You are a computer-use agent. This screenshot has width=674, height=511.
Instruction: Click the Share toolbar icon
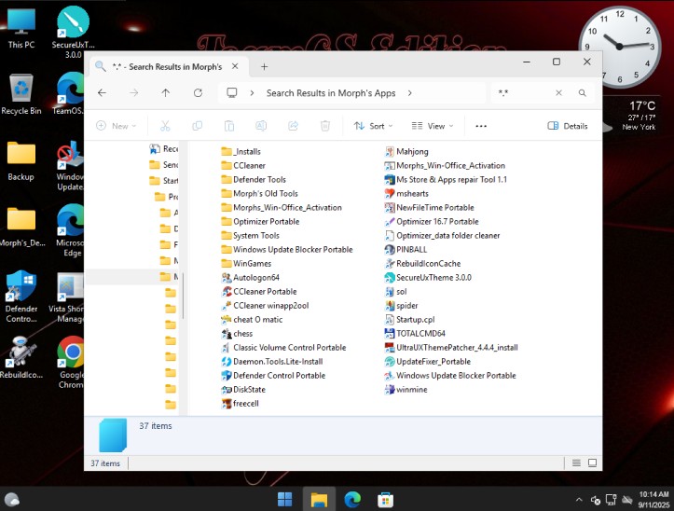tap(293, 126)
